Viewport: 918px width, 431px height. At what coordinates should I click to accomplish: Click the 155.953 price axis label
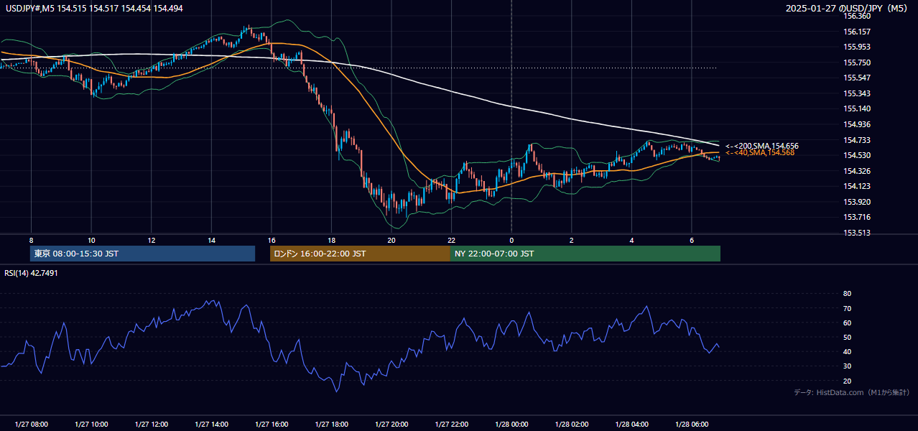pyautogui.click(x=858, y=47)
